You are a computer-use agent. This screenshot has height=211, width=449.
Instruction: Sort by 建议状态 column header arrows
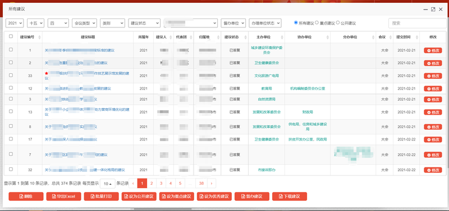[246, 37]
